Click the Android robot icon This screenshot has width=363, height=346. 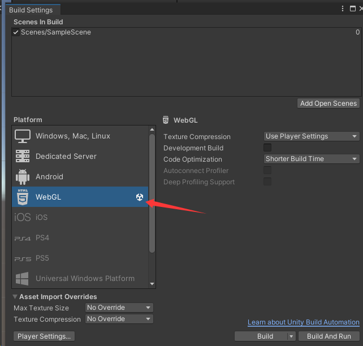click(x=23, y=177)
